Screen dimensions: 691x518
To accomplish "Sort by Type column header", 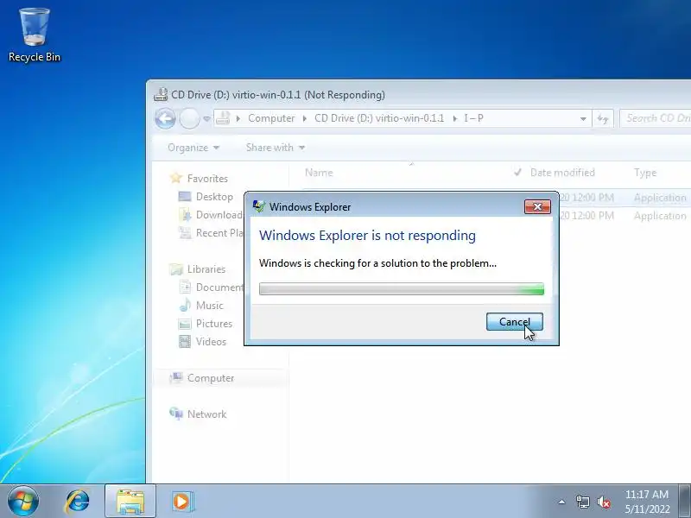I will pos(645,173).
